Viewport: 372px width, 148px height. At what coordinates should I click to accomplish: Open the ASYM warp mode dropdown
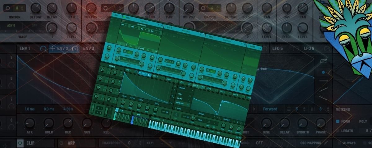tap(11, 25)
